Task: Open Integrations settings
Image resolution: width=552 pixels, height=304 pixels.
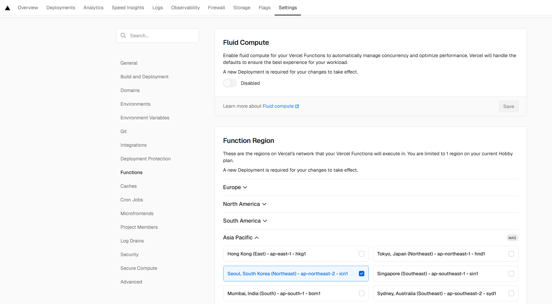Action: [x=134, y=145]
